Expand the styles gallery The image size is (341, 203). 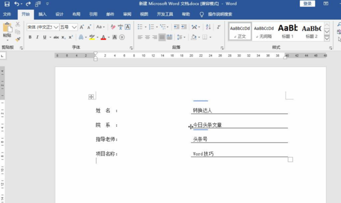pos(327,38)
